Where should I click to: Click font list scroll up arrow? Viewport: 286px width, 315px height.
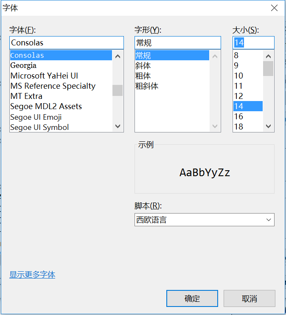(x=118, y=56)
